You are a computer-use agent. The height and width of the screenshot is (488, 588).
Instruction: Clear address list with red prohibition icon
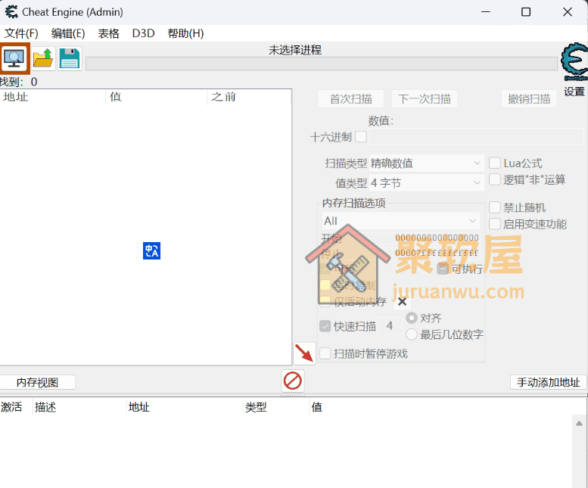click(x=293, y=381)
